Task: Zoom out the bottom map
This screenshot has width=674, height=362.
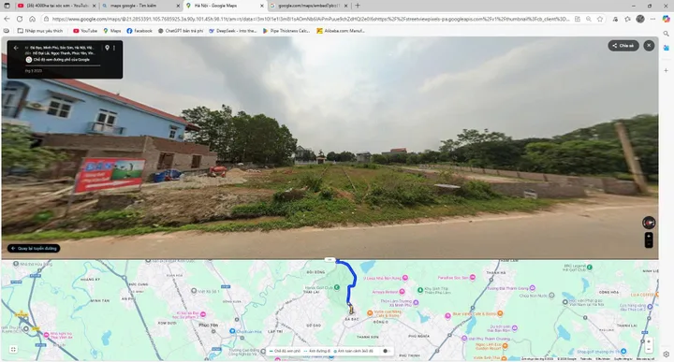Action: [x=649, y=349]
